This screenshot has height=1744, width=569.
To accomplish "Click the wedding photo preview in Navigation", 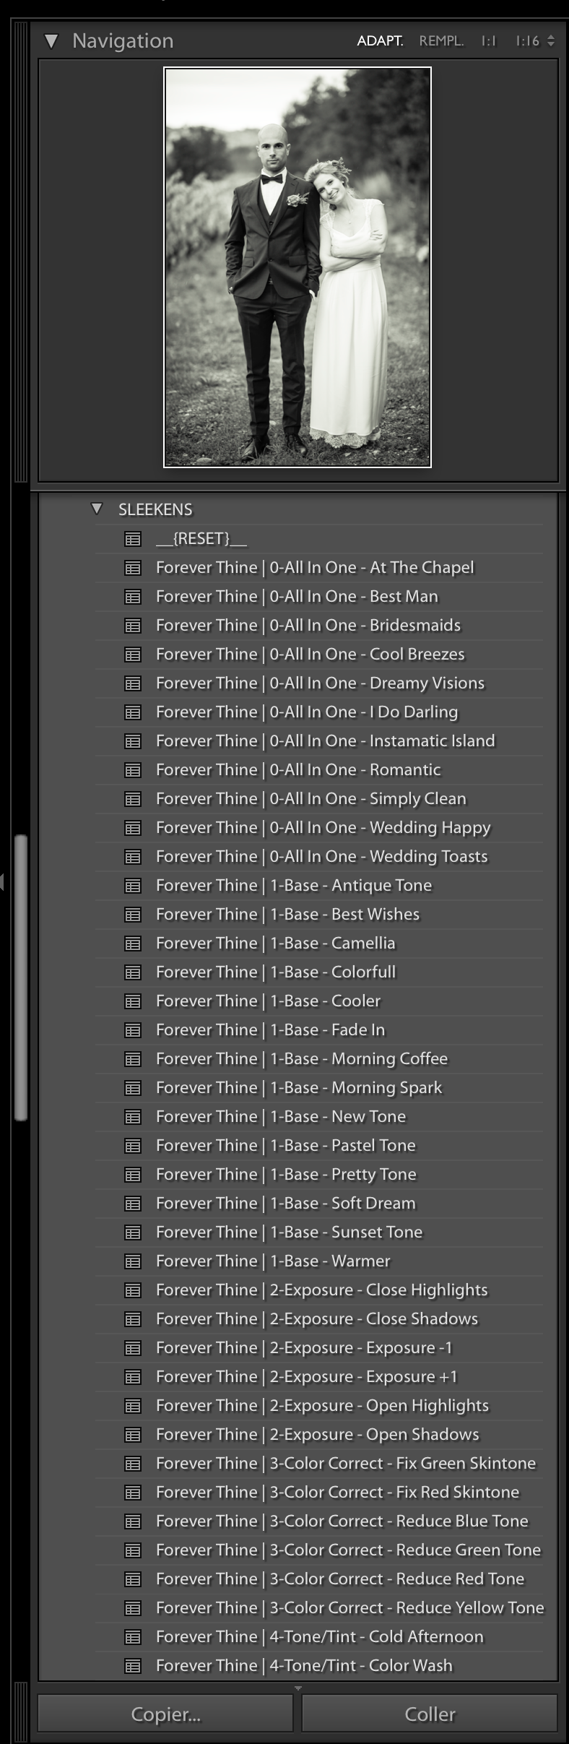I will point(297,267).
